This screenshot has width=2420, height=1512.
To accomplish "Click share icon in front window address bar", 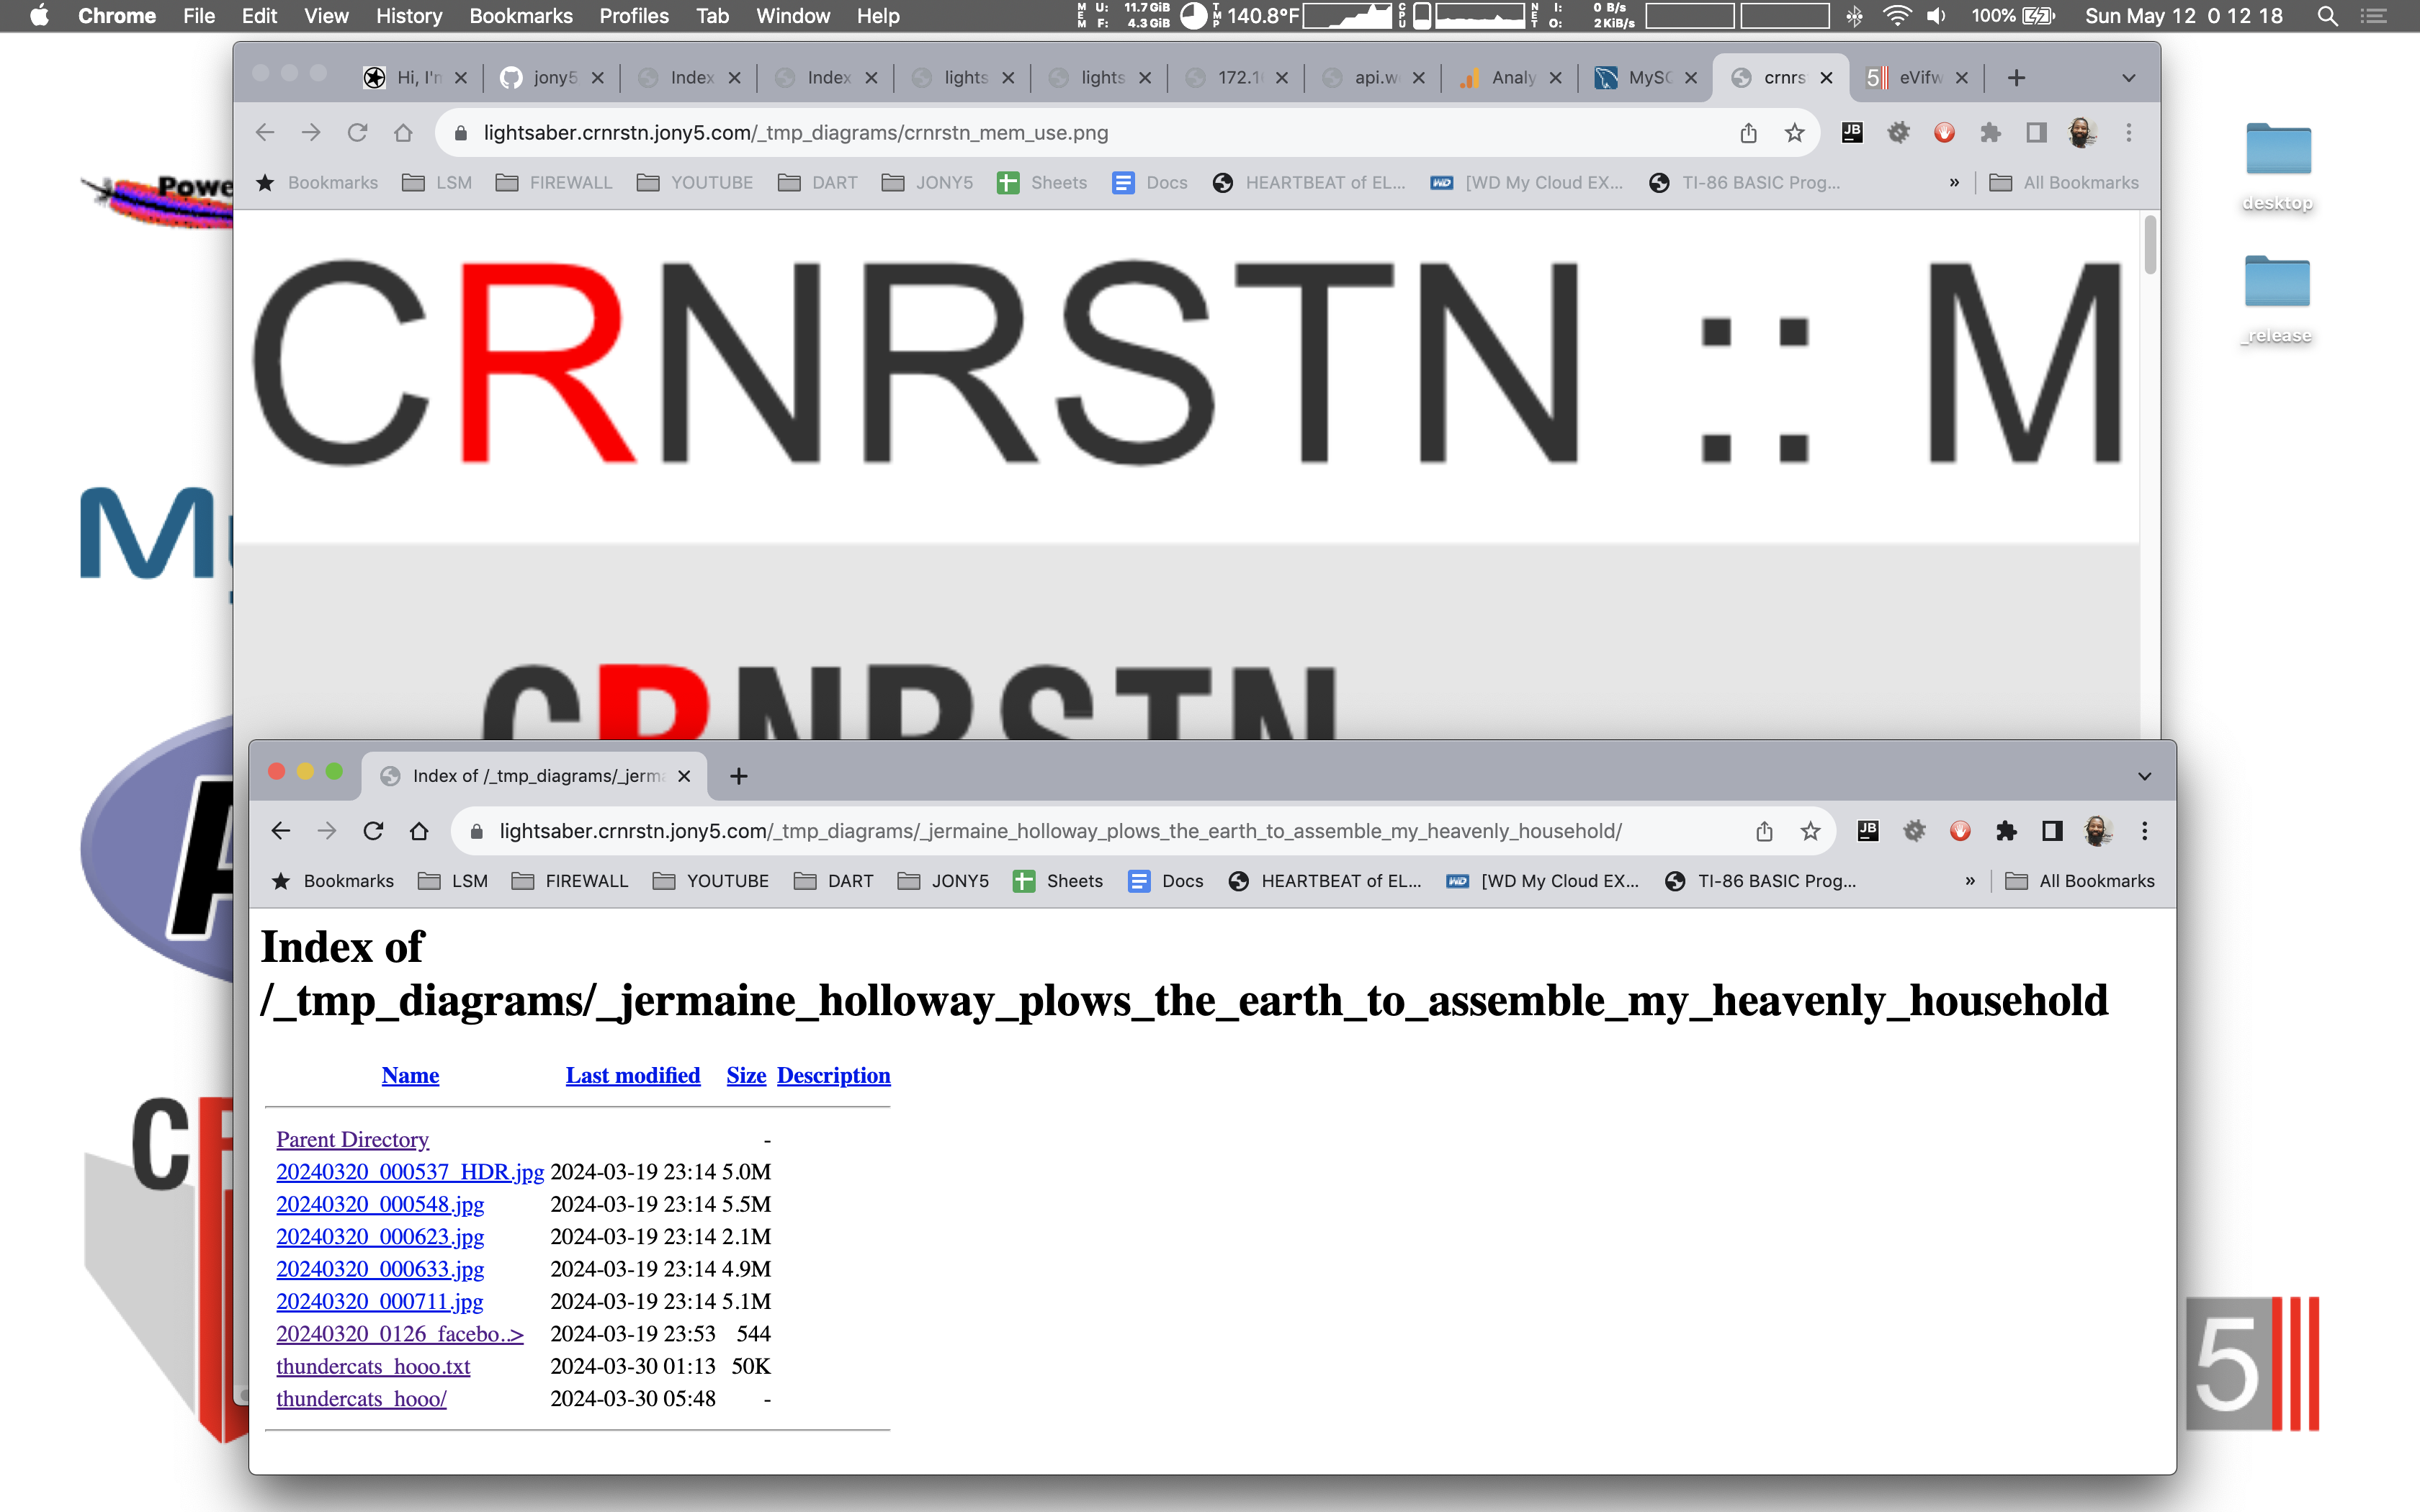I will point(1764,831).
